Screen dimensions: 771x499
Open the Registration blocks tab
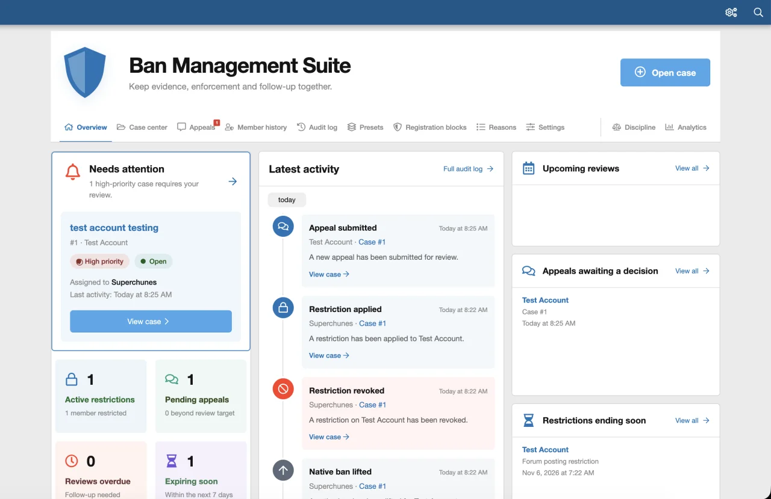[429, 127]
